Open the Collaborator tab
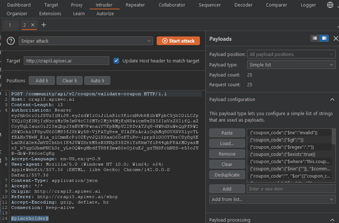339x223 pixels. point(172,5)
